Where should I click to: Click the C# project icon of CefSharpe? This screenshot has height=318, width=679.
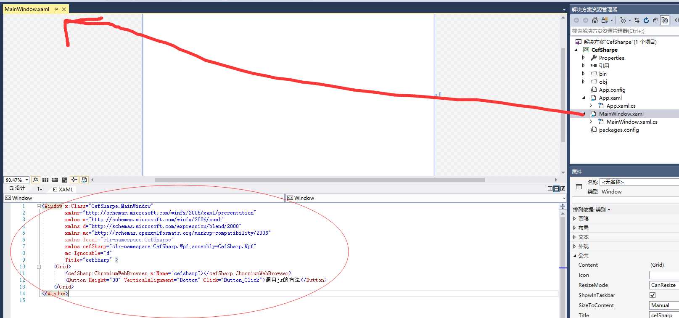(x=586, y=50)
